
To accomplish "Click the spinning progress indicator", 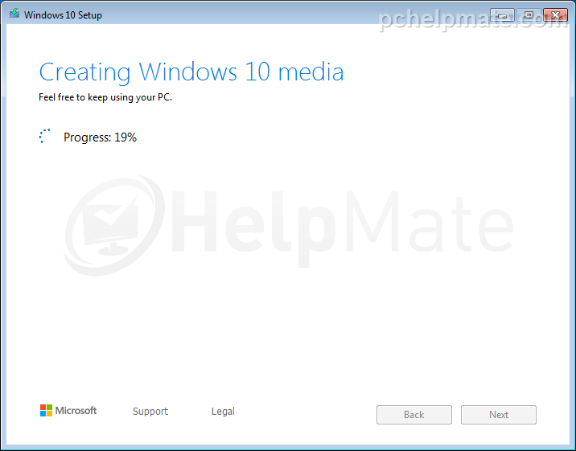I will [45, 136].
